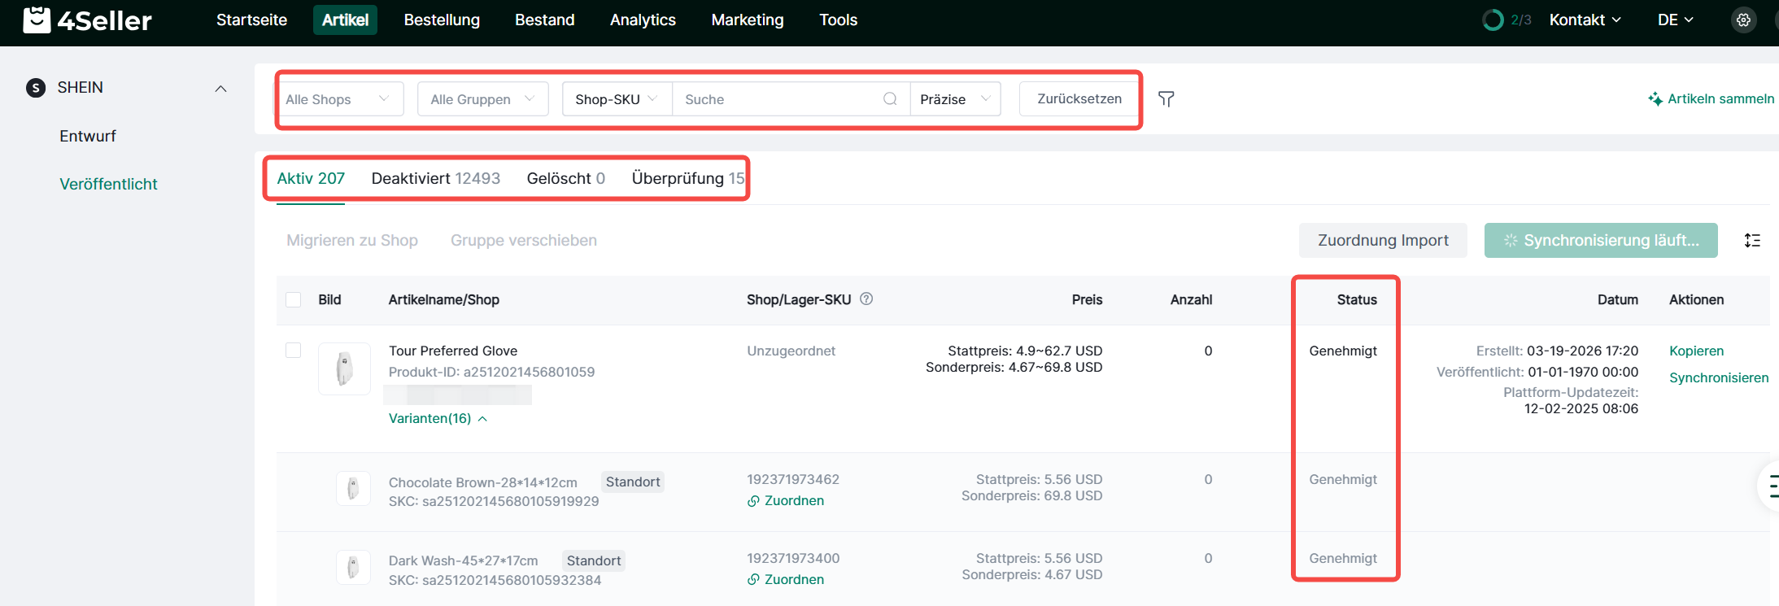This screenshot has height=606, width=1779.
Task: Open the column list settings icon
Action: pyautogui.click(x=1752, y=241)
